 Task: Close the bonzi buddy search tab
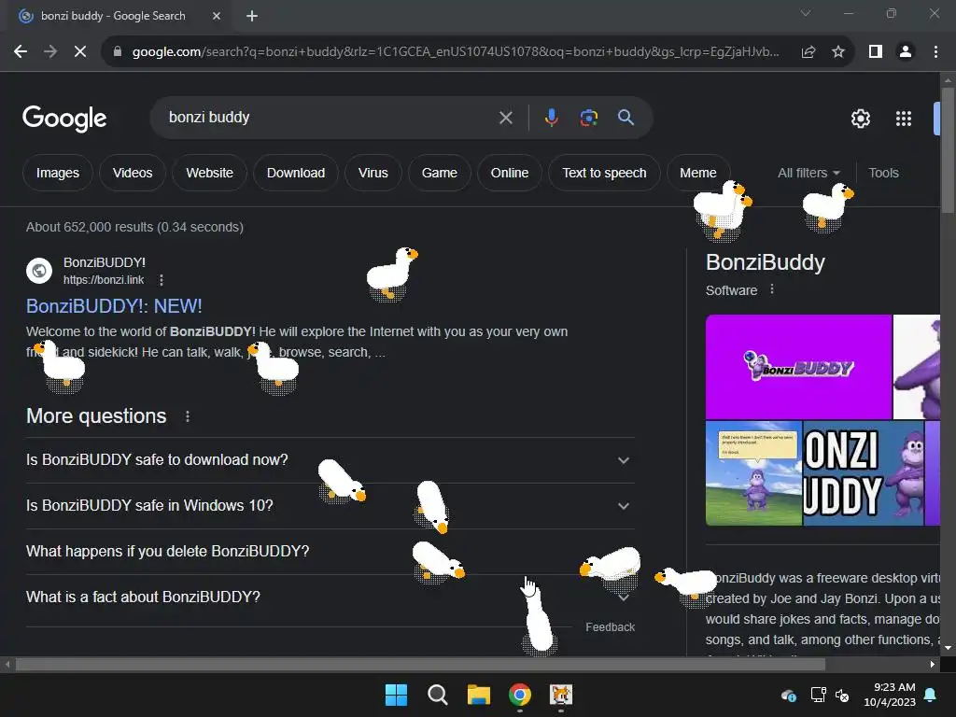point(217,16)
